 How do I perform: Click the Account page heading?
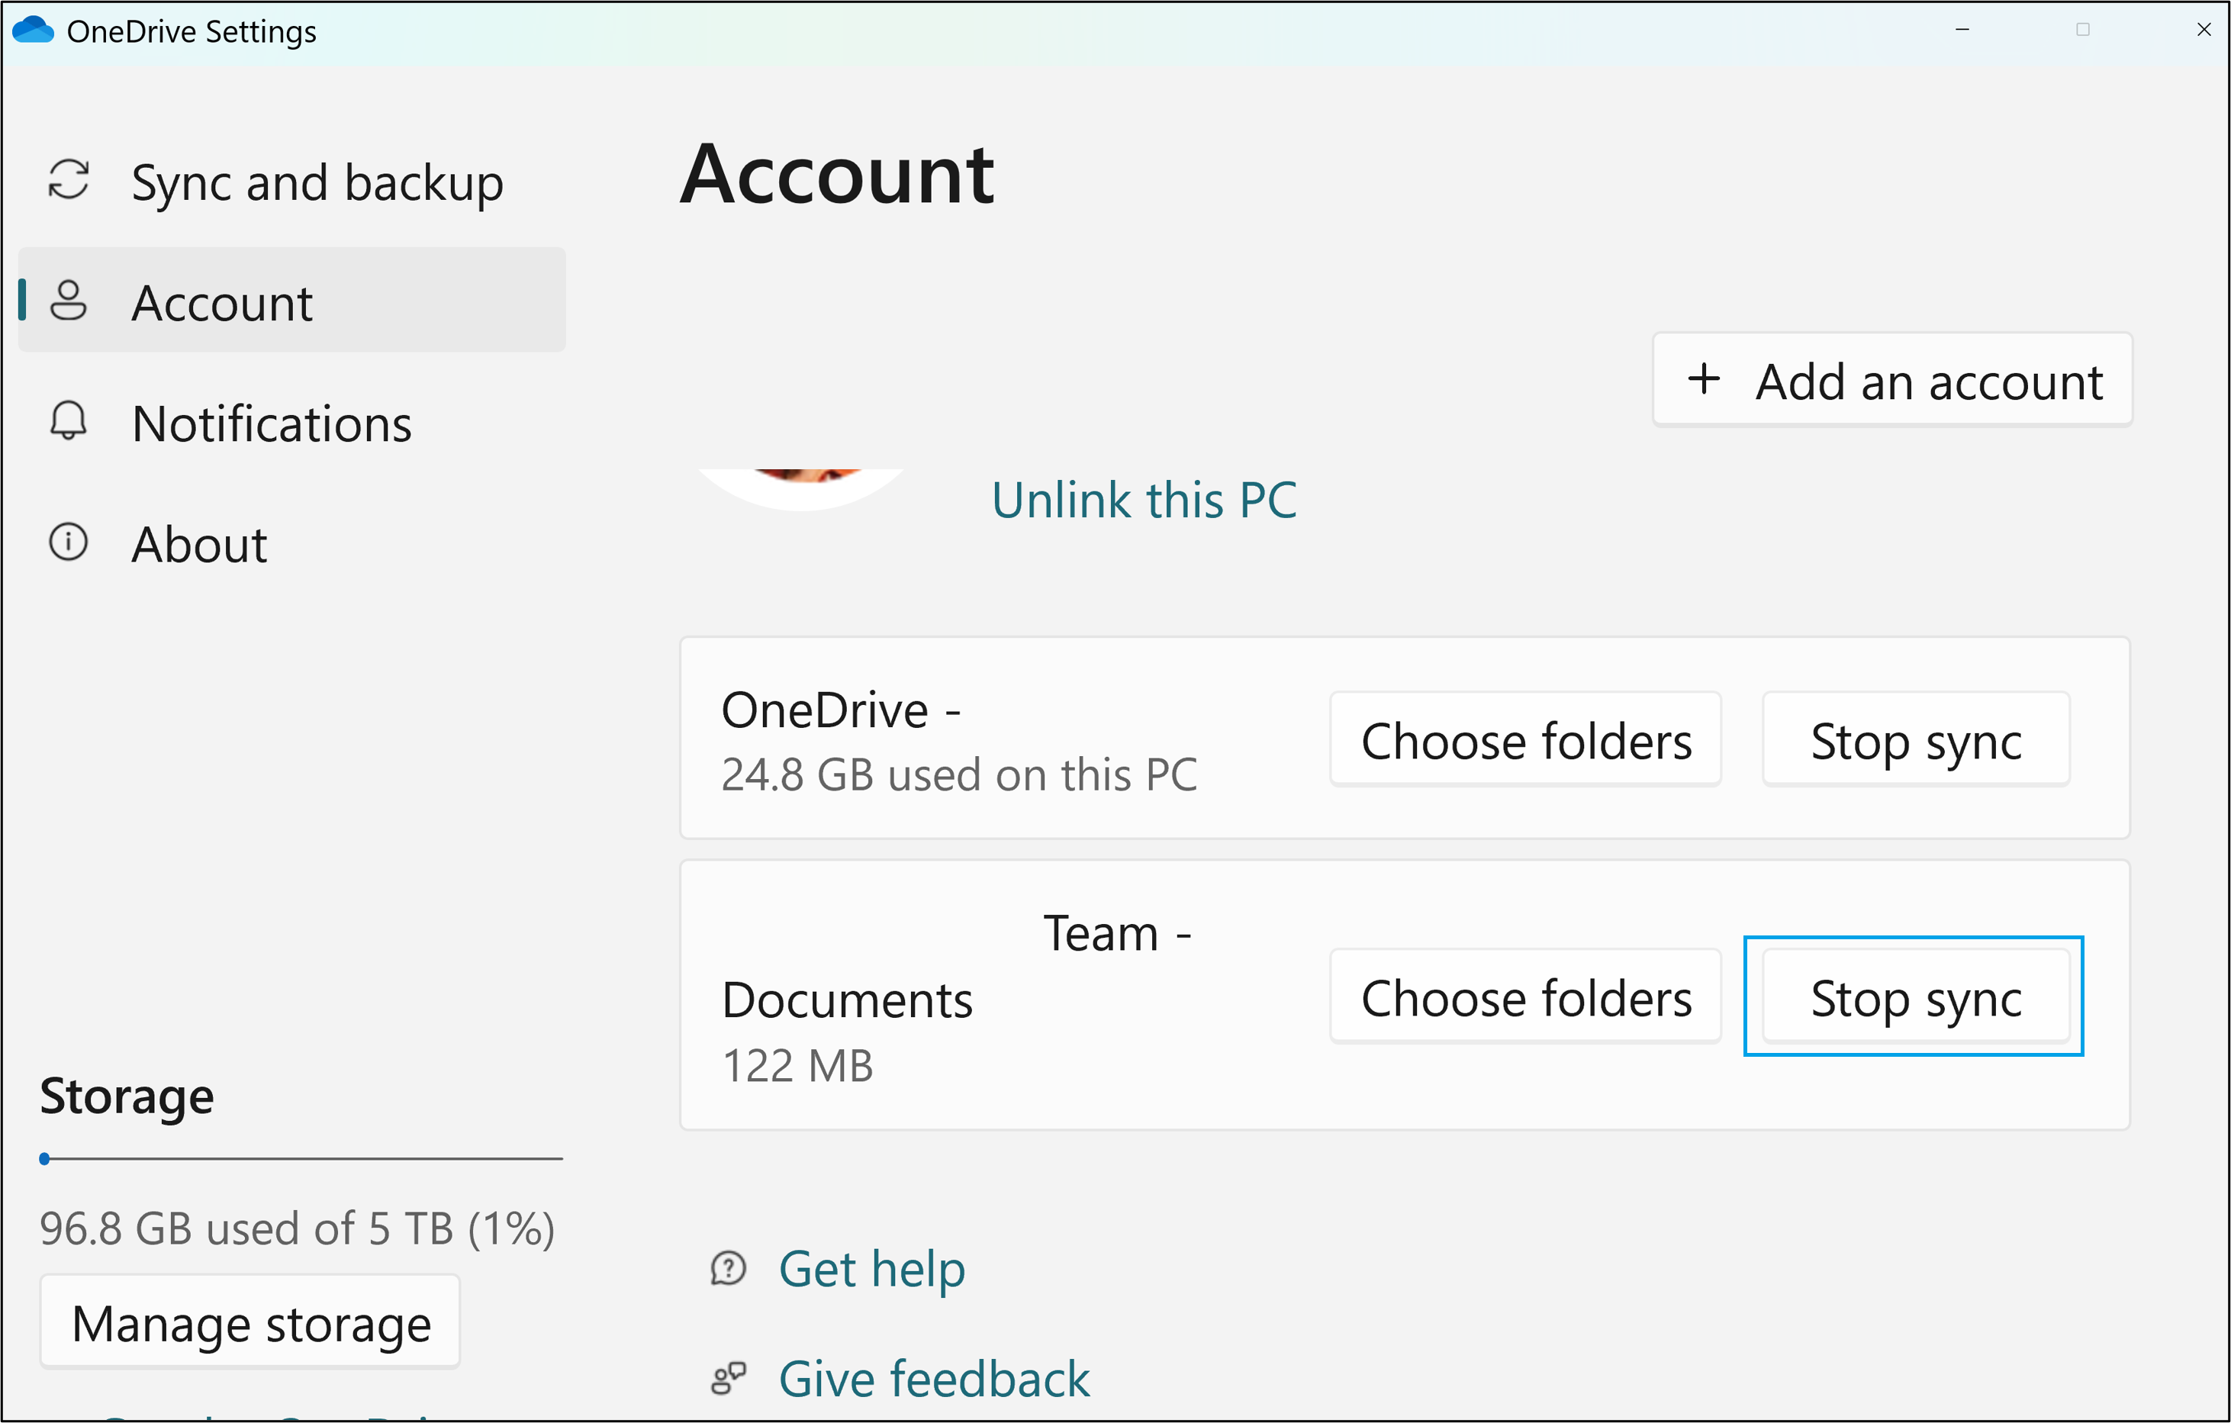click(x=838, y=173)
